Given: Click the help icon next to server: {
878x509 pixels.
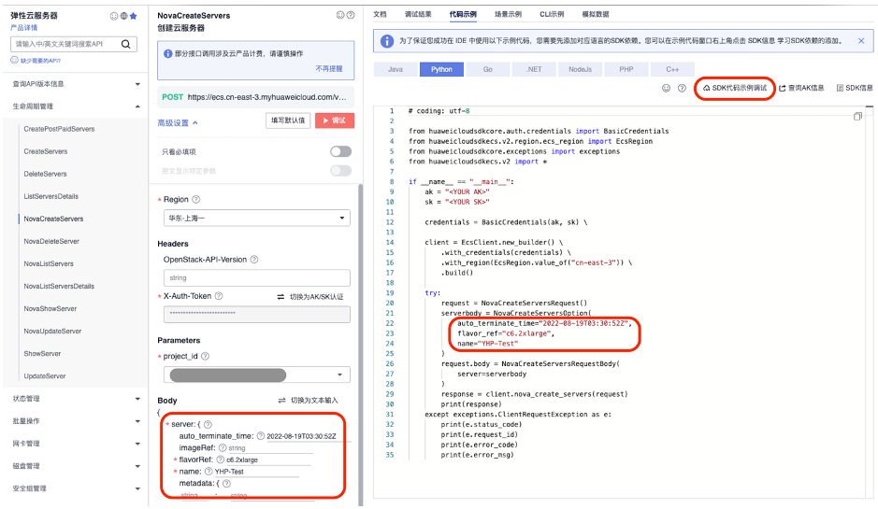Looking at the screenshot, I should 208,425.
